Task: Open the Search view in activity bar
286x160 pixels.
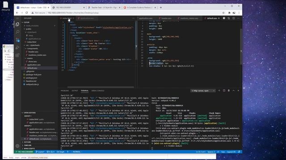Action: pyautogui.click(x=17, y=32)
